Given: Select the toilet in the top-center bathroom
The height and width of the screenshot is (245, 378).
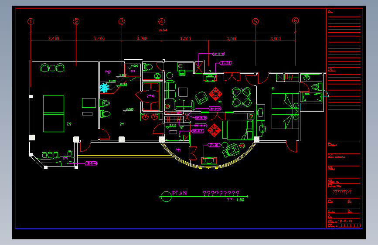Looking at the screenshot, I should click(147, 67).
